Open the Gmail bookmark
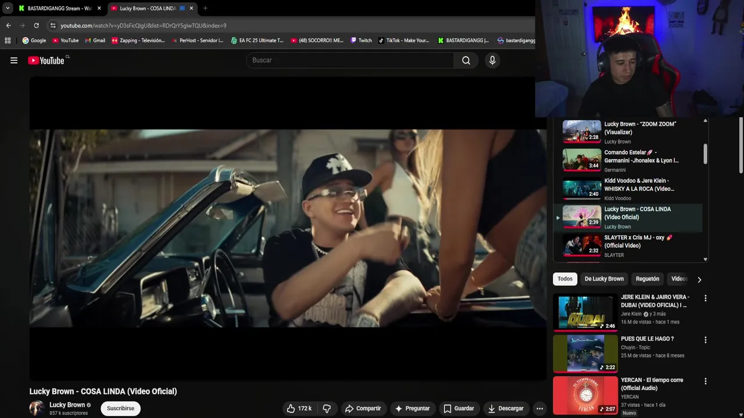 (95, 41)
